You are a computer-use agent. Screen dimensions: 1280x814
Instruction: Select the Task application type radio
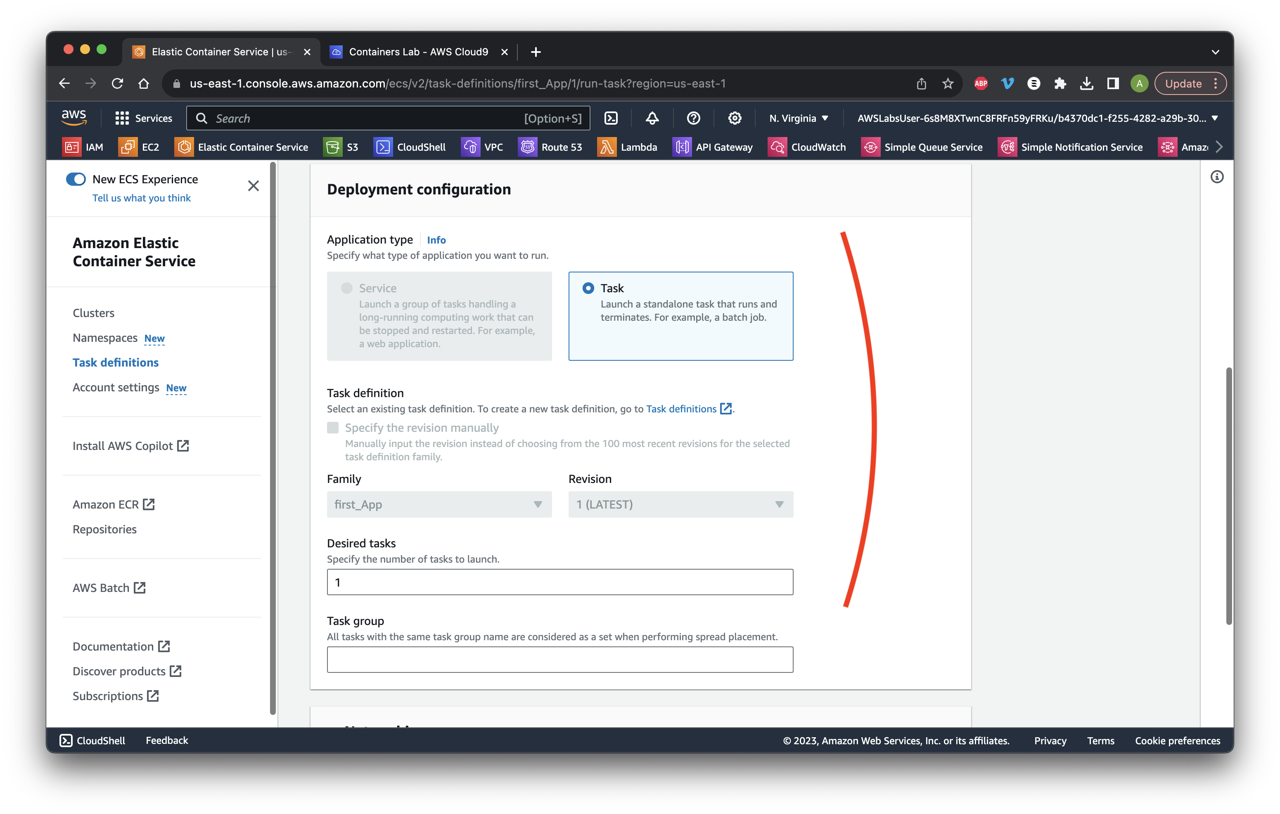click(x=588, y=288)
